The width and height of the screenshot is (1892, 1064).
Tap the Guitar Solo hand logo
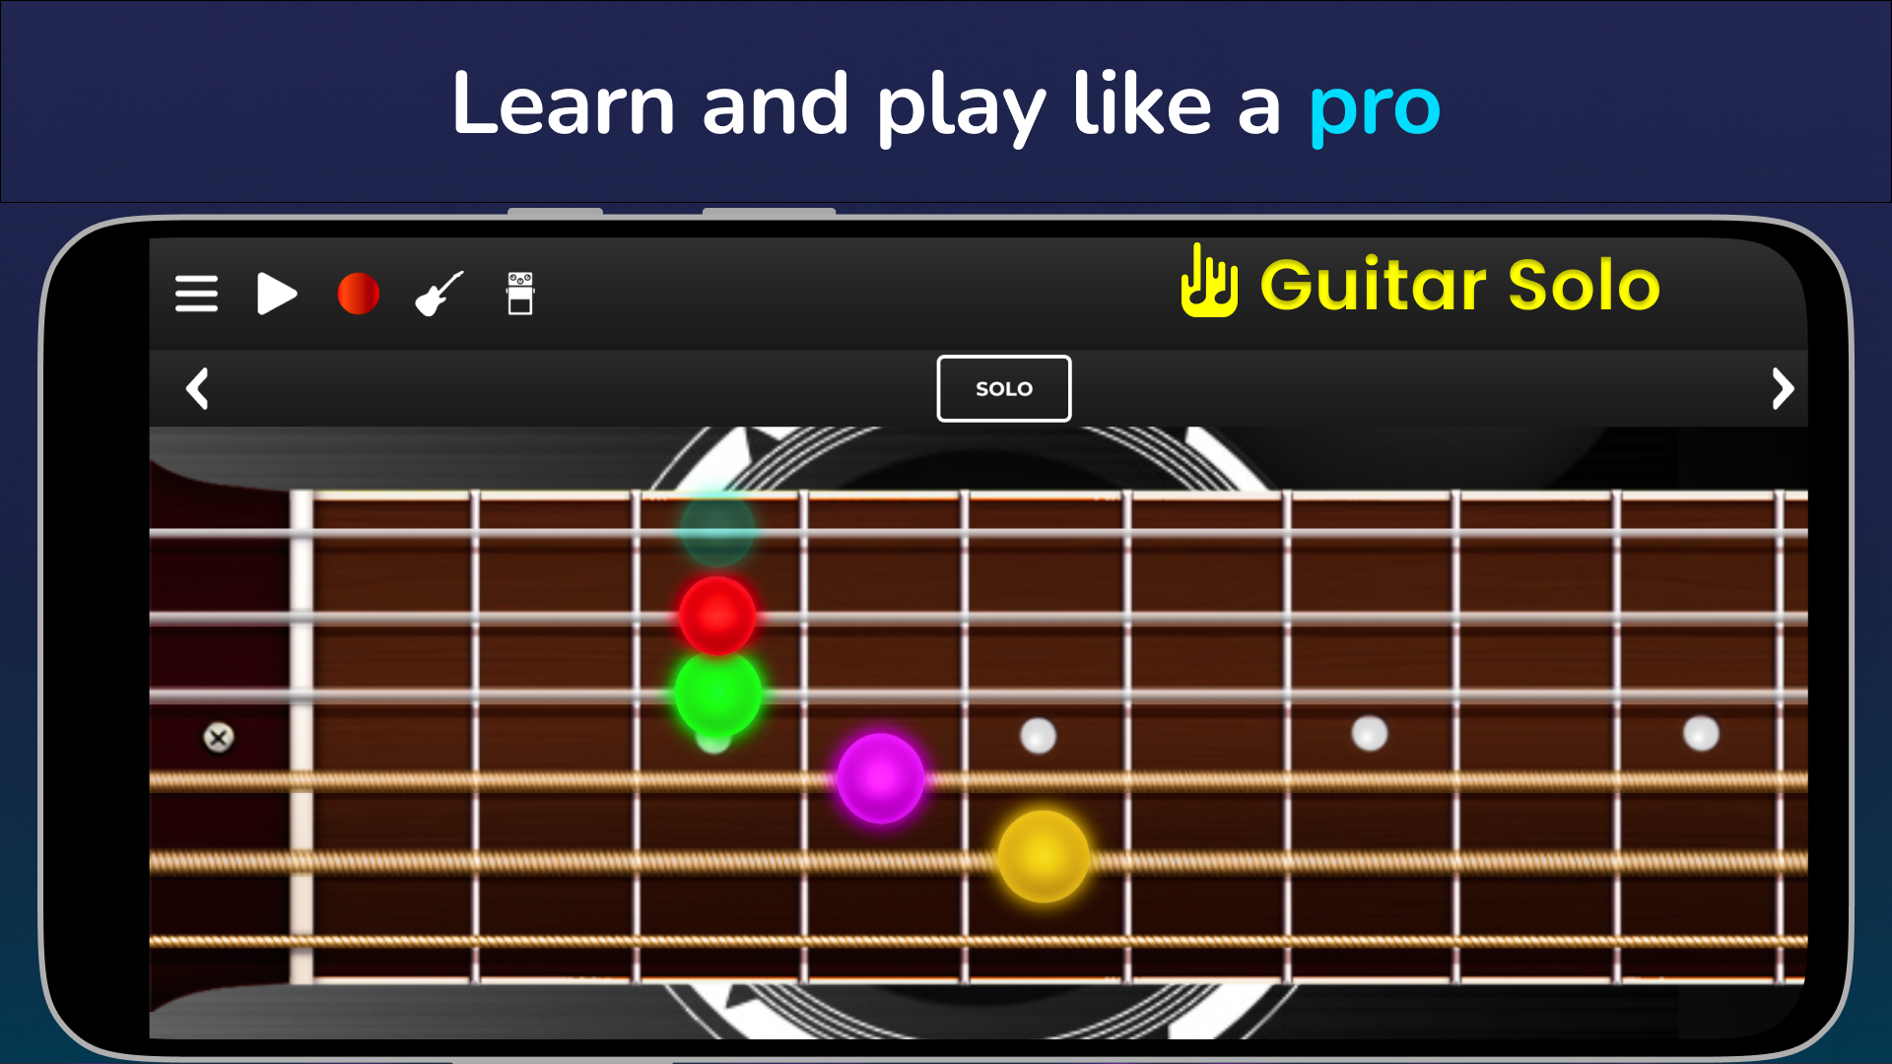click(x=1209, y=281)
